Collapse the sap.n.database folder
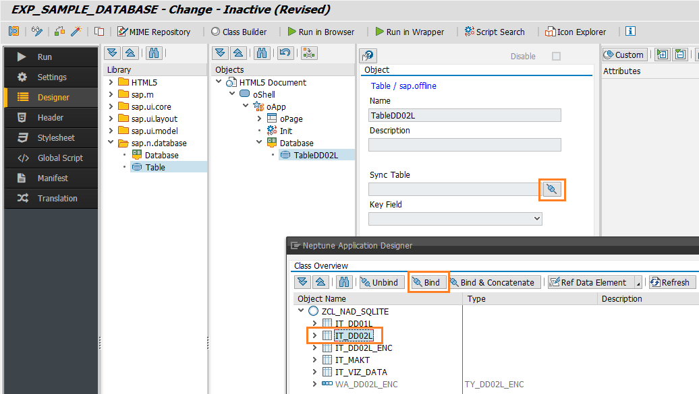 (x=110, y=143)
